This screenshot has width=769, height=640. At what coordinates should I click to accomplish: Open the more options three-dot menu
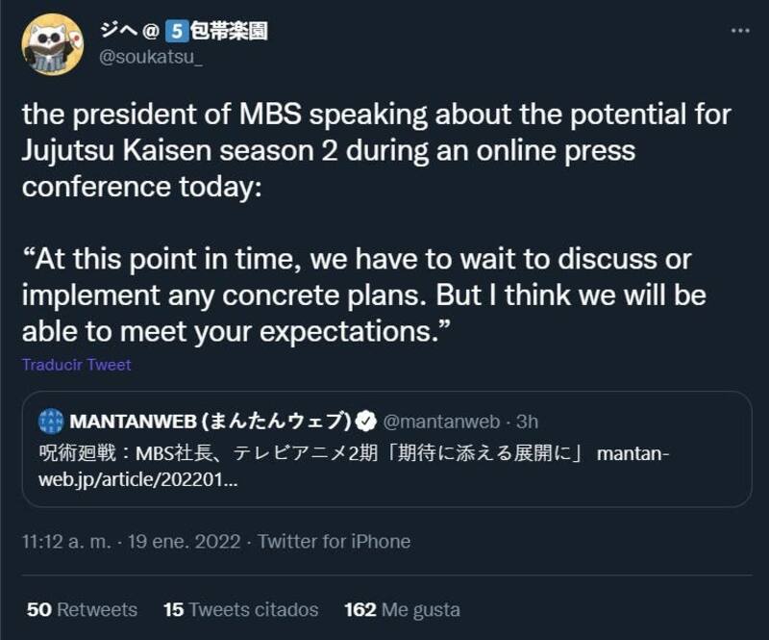[x=739, y=31]
